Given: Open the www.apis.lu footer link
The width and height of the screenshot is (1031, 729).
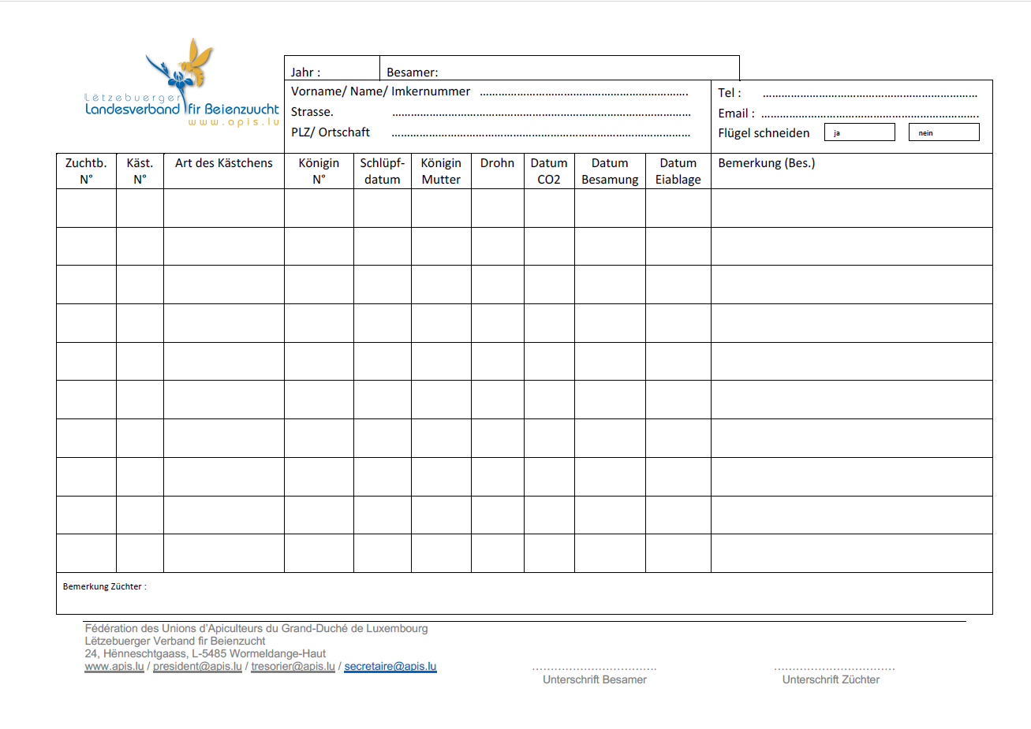Looking at the screenshot, I should (114, 666).
